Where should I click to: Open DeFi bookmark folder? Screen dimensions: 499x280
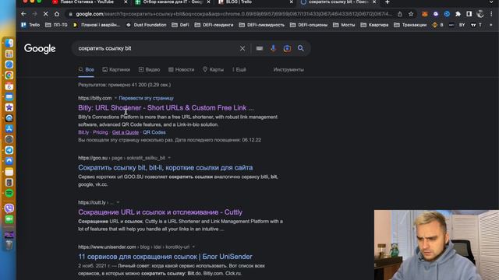180,25
